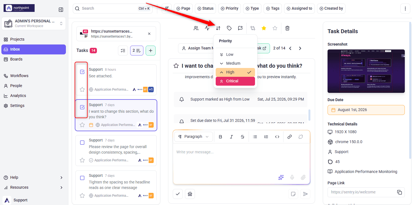Image resolution: width=412 pixels, height=205 pixels.
Task: Star the 'Please review the page' task
Action: [82, 160]
